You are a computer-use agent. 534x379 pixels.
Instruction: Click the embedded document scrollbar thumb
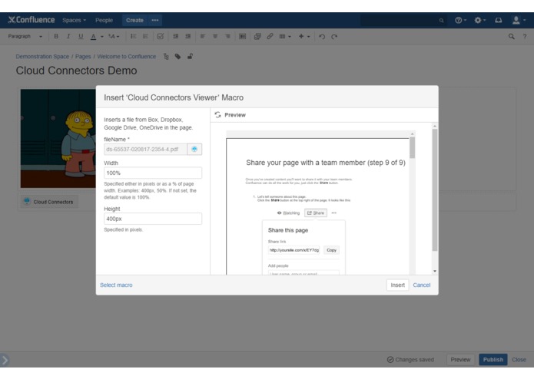click(x=413, y=147)
